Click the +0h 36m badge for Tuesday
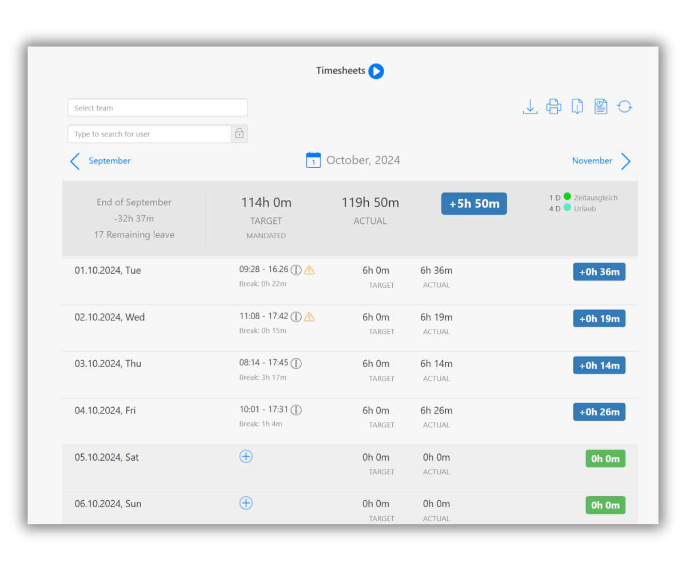This screenshot has width=686, height=571. point(599,271)
